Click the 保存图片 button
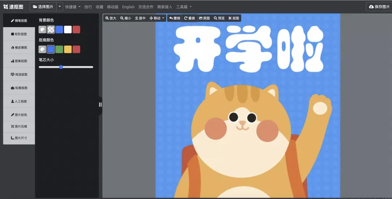 click(x=379, y=7)
